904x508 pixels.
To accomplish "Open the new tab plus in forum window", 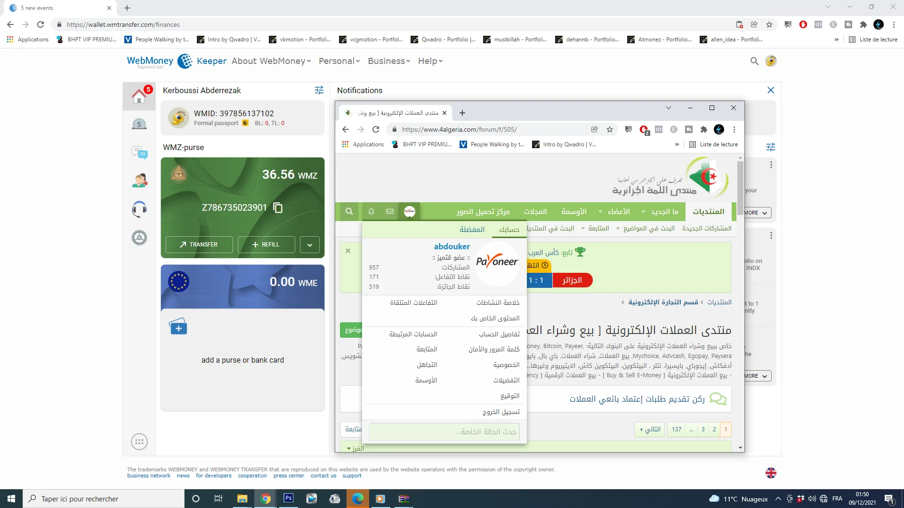I will coord(462,113).
